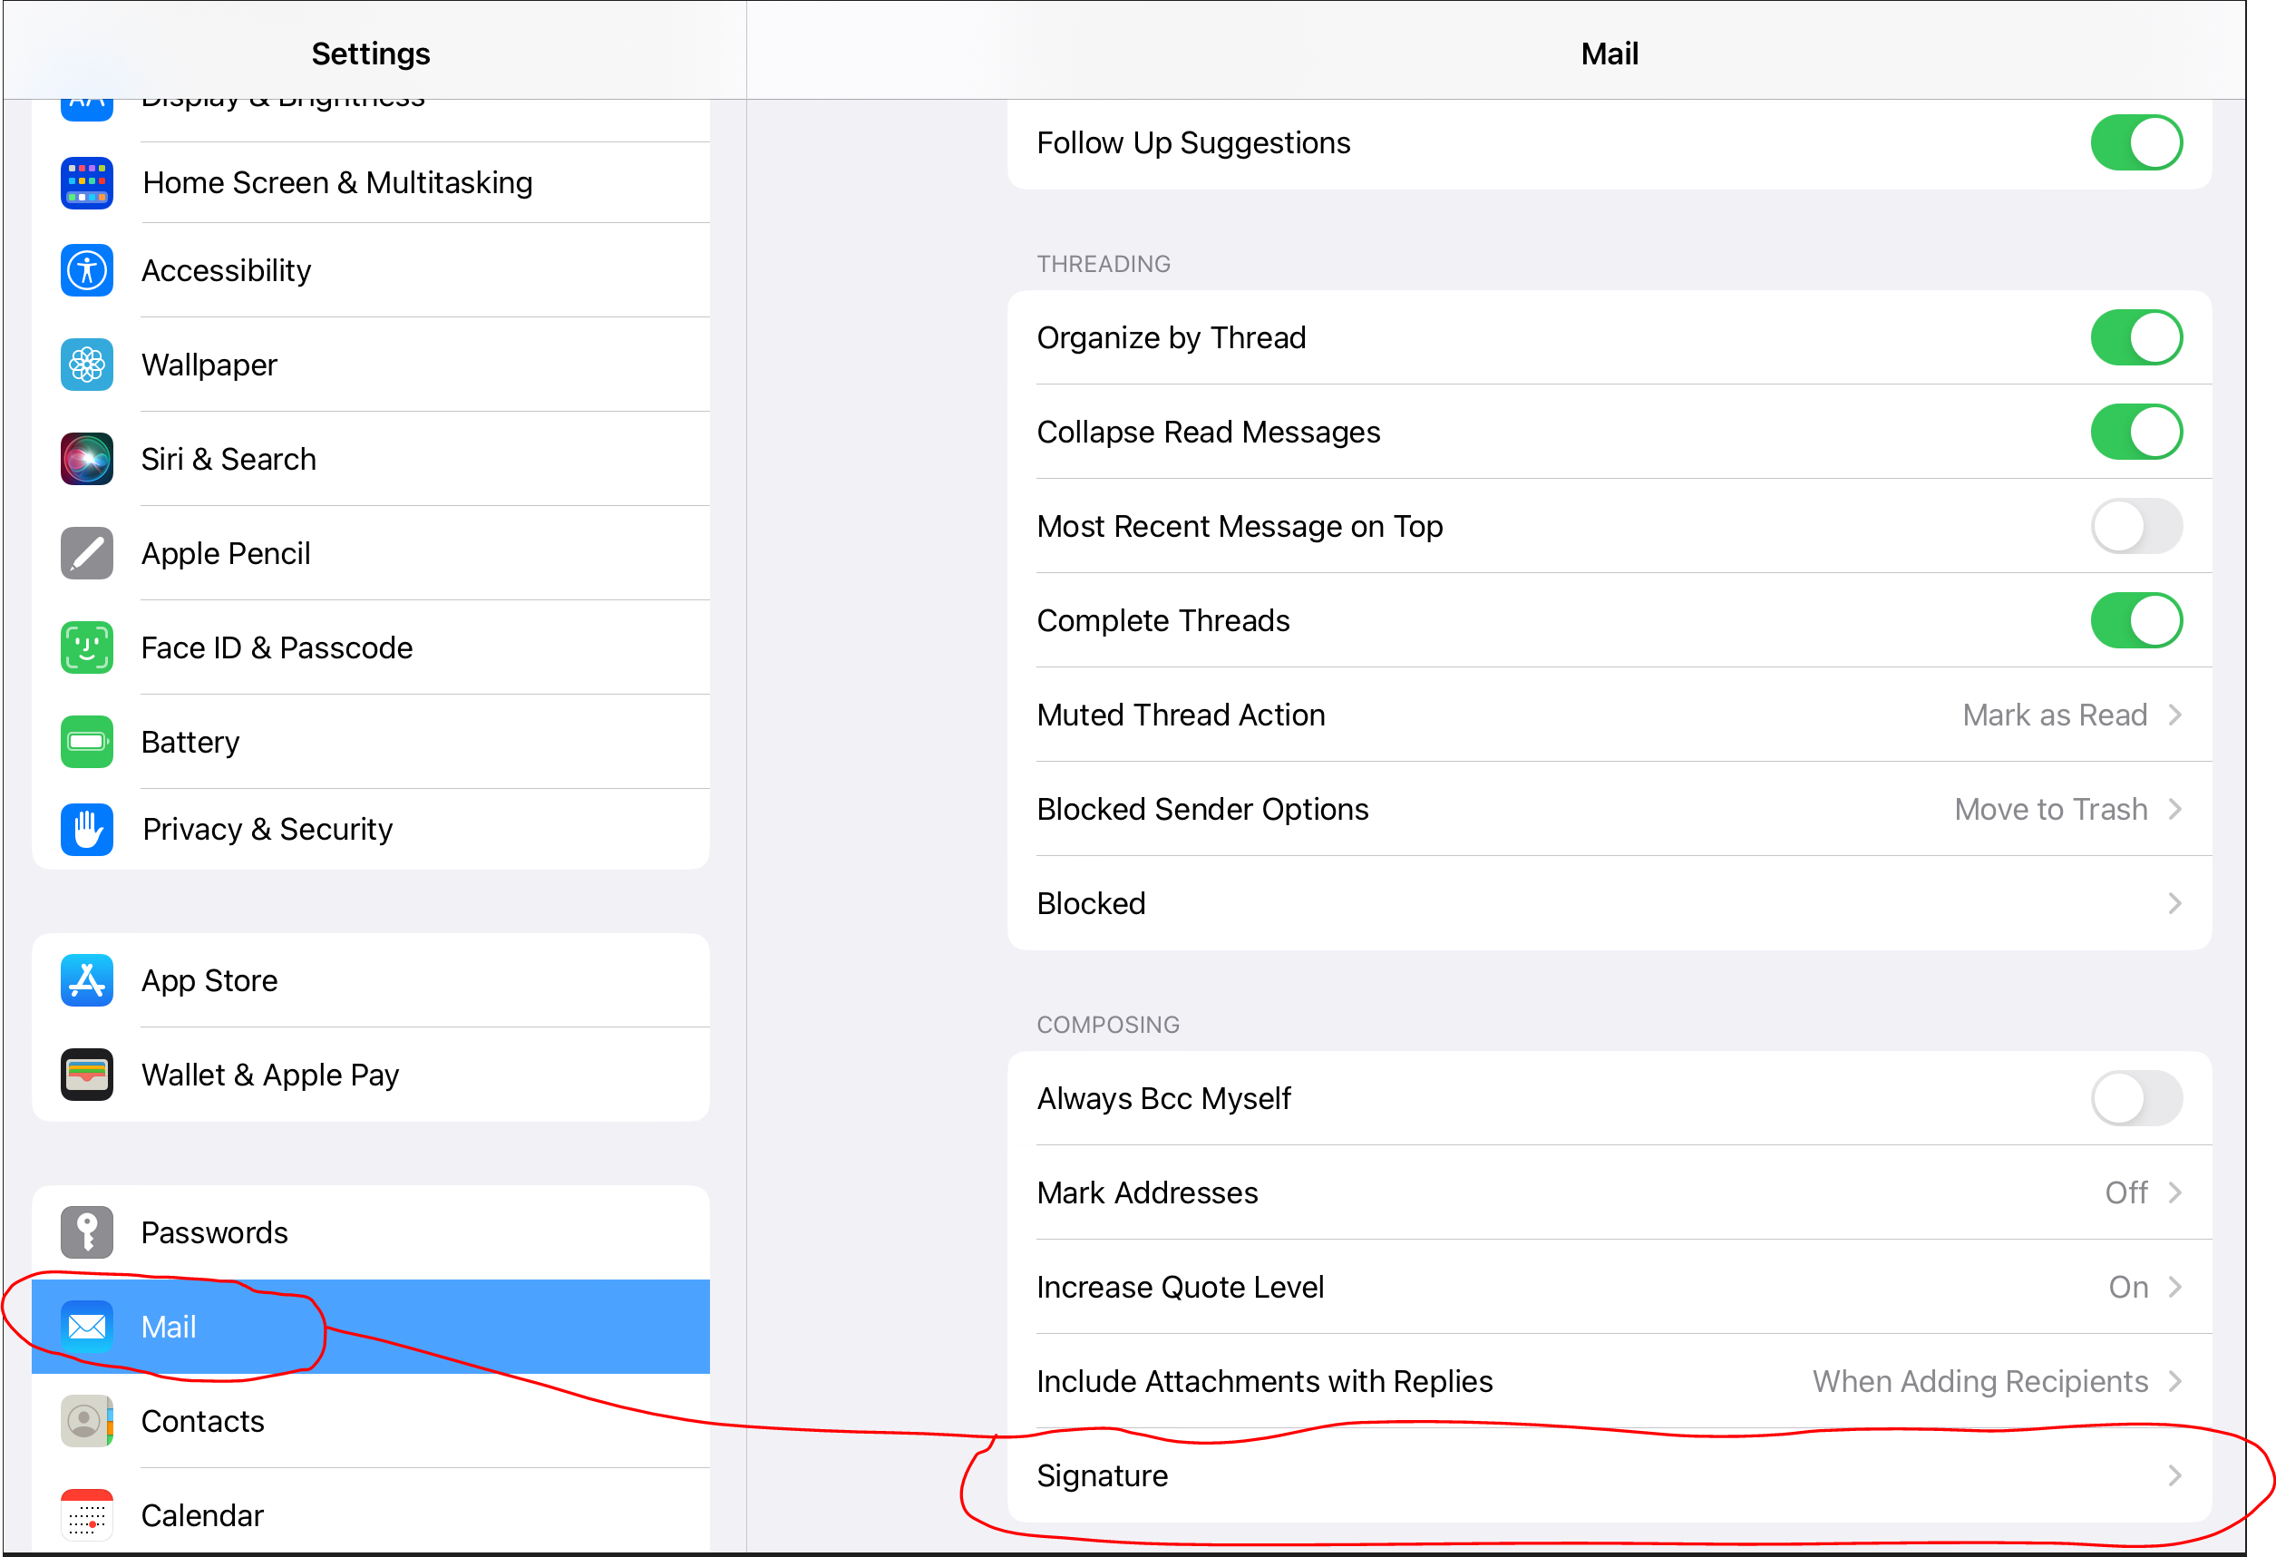This screenshot has width=2276, height=1557.
Task: Click the Accessibility icon in sidebar
Action: click(x=86, y=270)
